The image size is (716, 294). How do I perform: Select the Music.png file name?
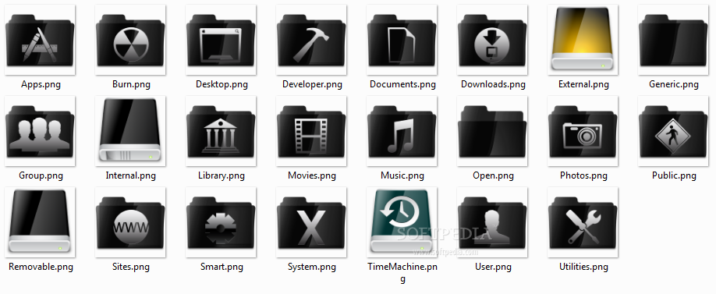pos(402,175)
